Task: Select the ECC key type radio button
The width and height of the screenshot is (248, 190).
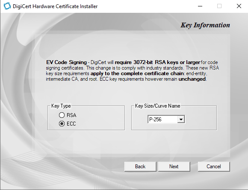Action: coord(62,124)
